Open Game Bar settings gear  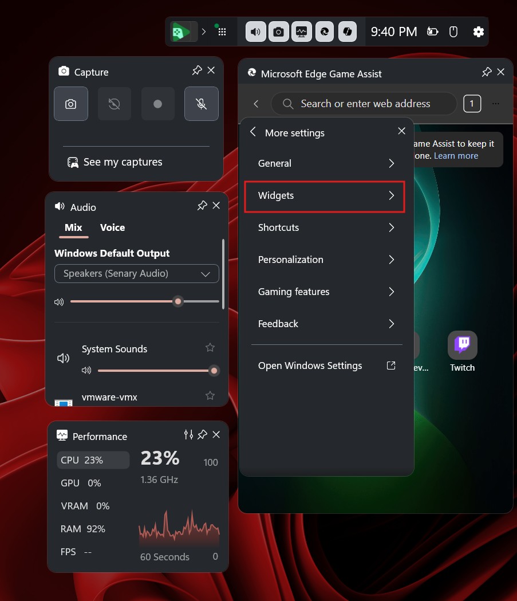tap(479, 32)
